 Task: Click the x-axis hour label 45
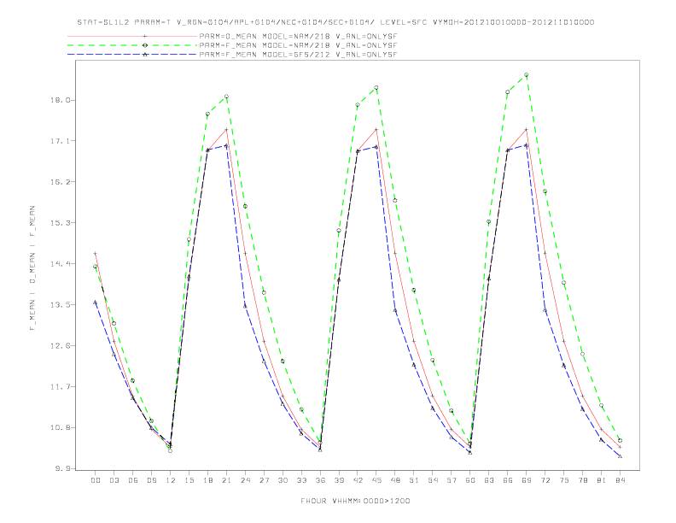(376, 480)
